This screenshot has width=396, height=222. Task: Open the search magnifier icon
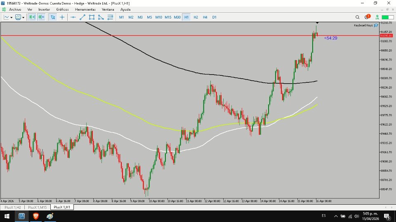click(357, 17)
